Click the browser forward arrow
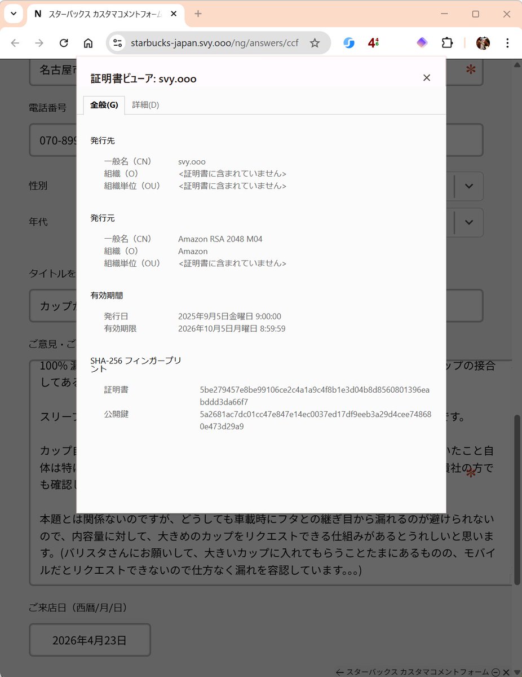Viewport: 522px width, 677px height. [39, 43]
